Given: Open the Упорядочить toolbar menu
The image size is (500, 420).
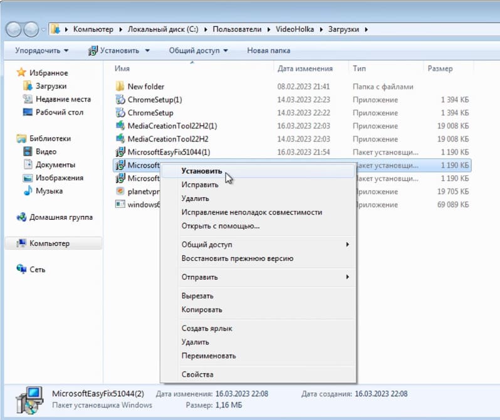Looking at the screenshot, I should 42,50.
